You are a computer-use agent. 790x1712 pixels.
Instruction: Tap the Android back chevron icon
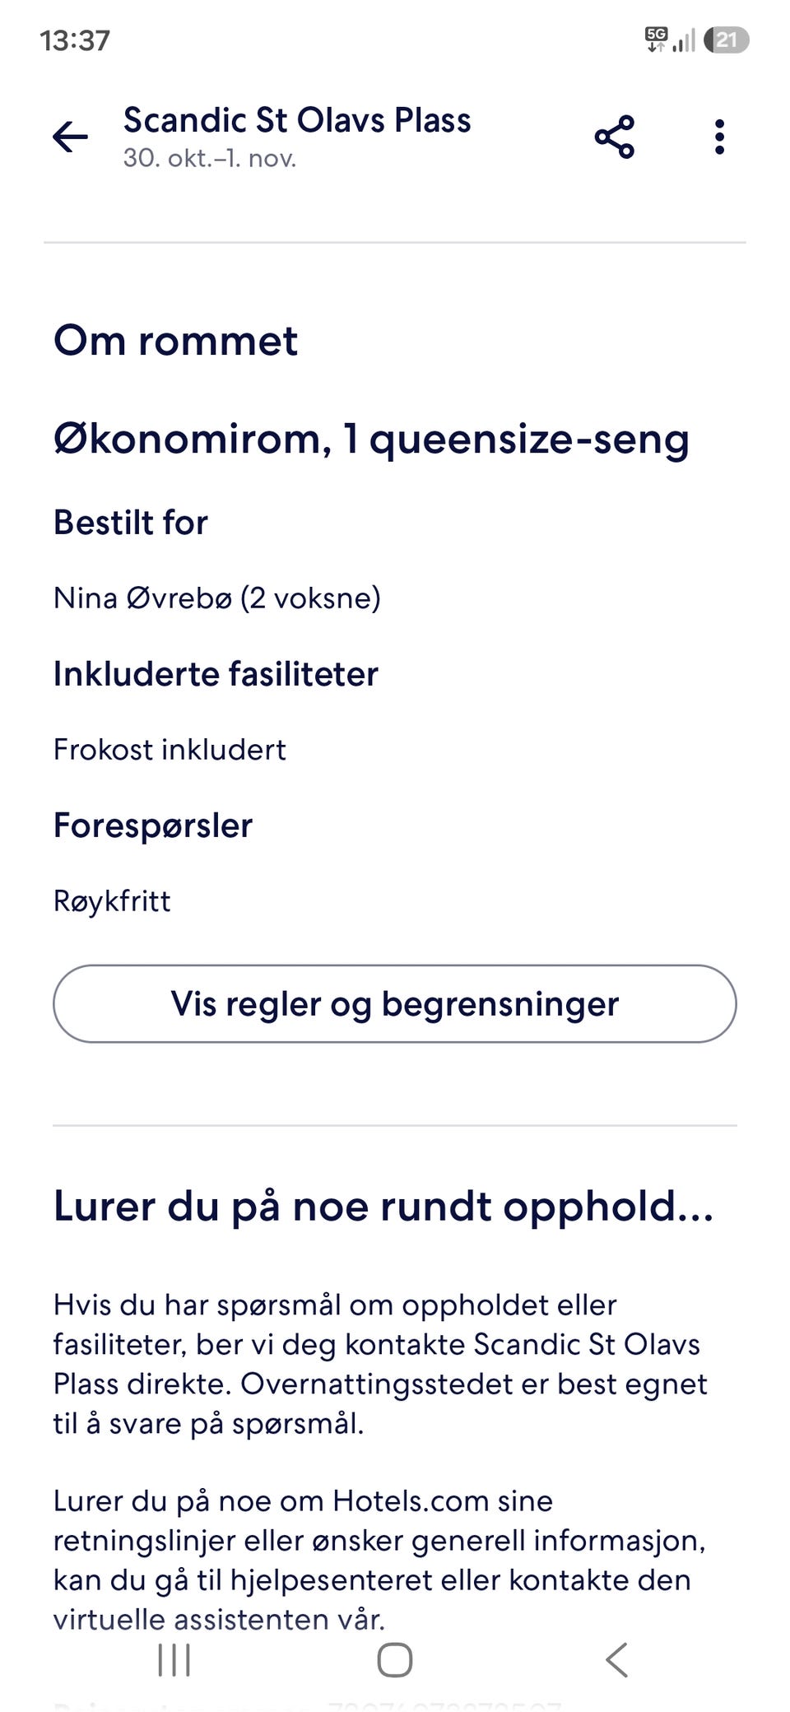617,1660
